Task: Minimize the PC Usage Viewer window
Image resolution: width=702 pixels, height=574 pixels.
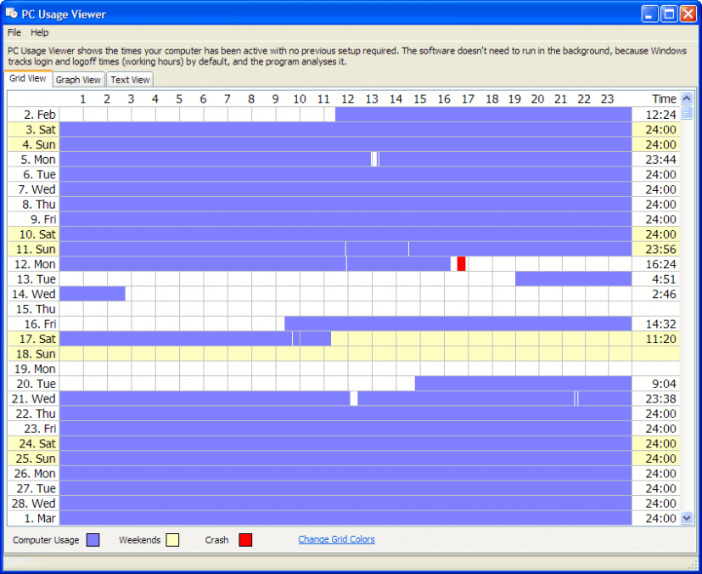Action: click(x=649, y=14)
